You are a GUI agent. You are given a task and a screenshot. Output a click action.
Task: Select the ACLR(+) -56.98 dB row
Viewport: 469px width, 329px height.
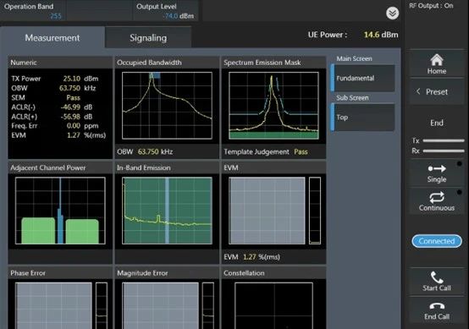(52, 117)
